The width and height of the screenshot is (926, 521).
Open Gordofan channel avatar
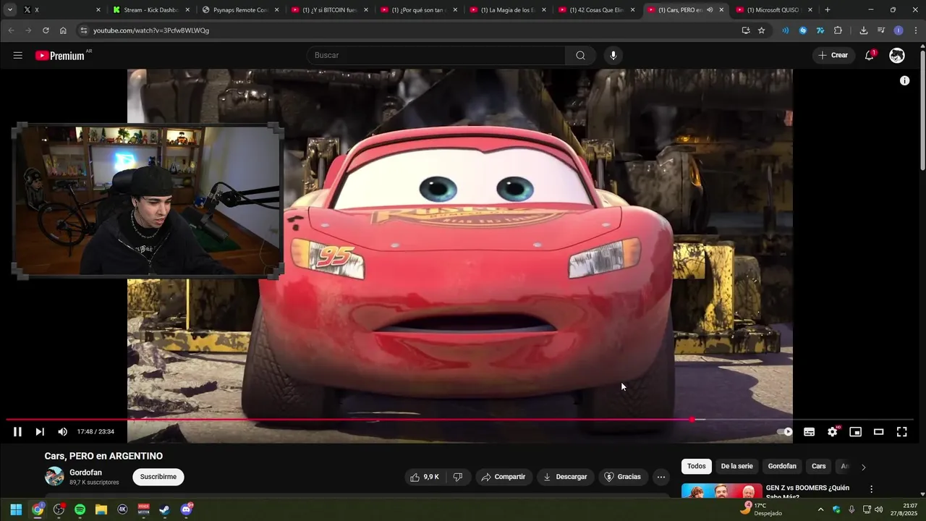pyautogui.click(x=54, y=477)
